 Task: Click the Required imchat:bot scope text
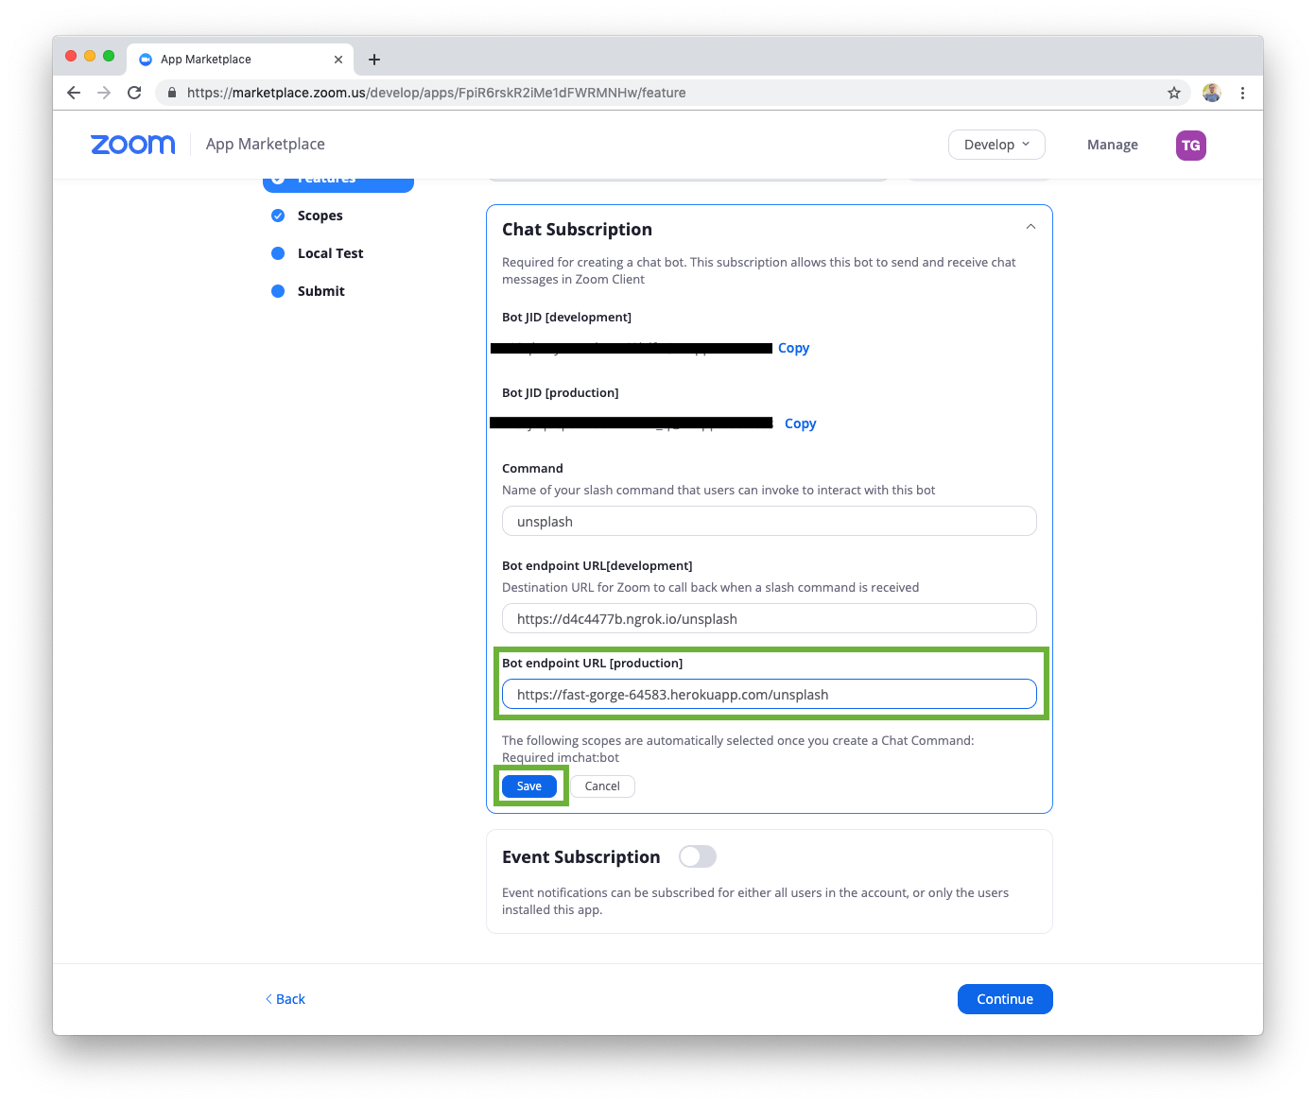(561, 757)
